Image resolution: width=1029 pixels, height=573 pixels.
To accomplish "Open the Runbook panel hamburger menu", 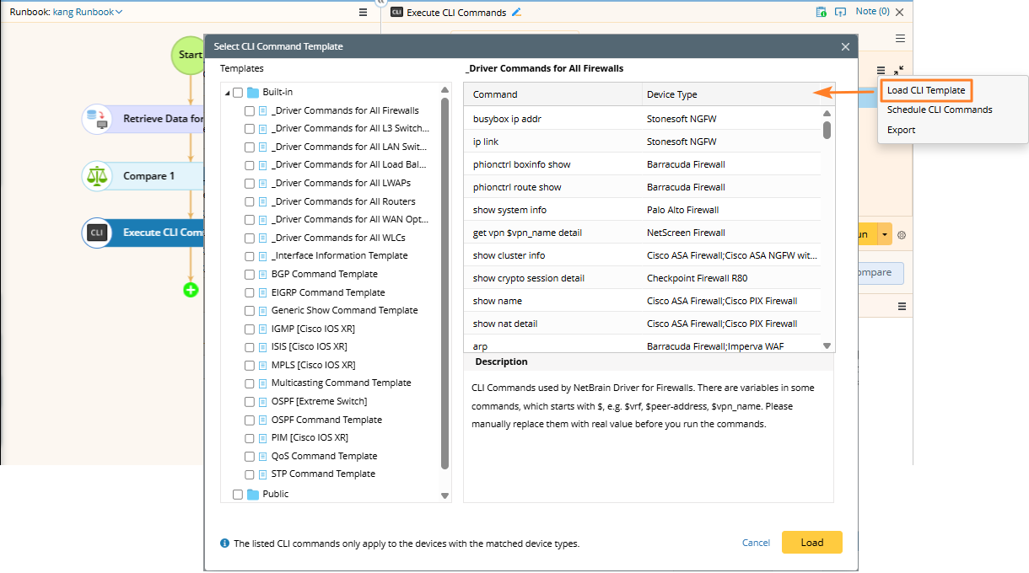I will [x=363, y=13].
